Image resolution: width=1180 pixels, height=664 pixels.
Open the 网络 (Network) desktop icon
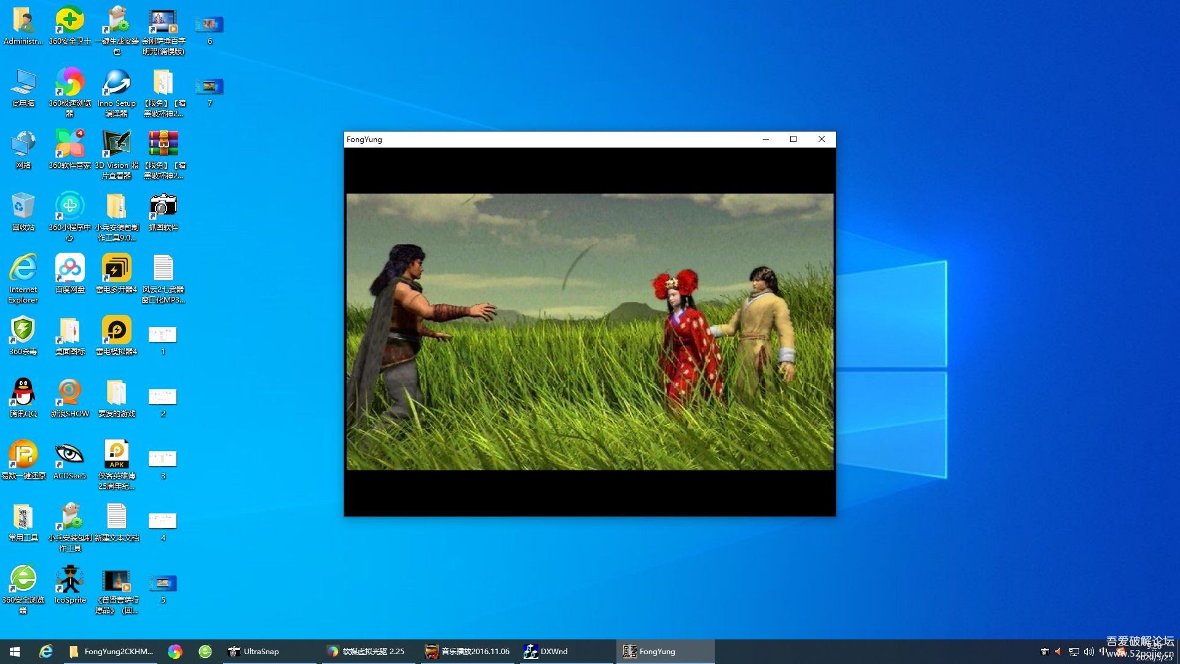pyautogui.click(x=23, y=150)
